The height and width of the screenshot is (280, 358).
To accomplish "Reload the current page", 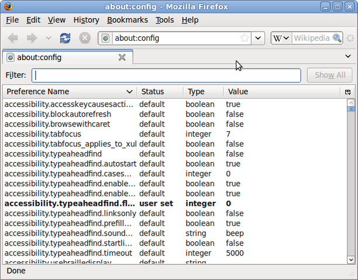I will 66,38.
